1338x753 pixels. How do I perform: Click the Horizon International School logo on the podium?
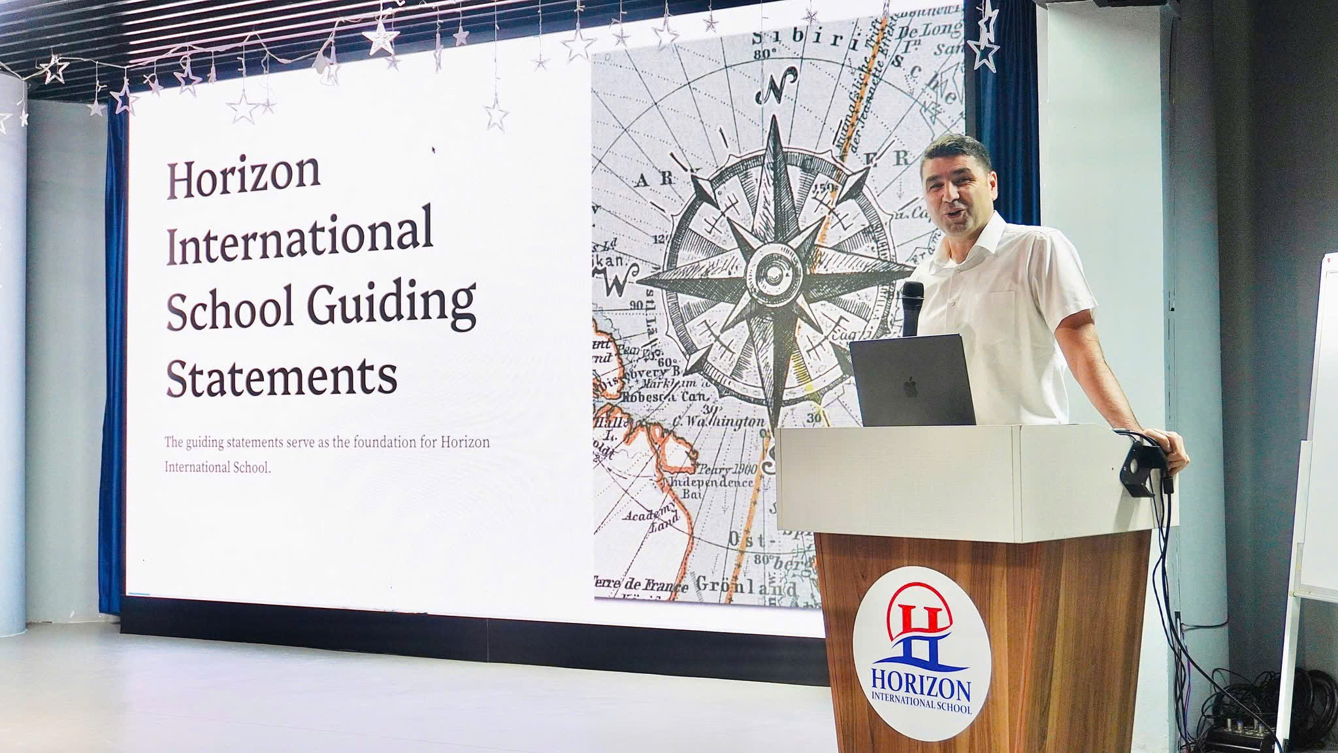pyautogui.click(x=921, y=654)
